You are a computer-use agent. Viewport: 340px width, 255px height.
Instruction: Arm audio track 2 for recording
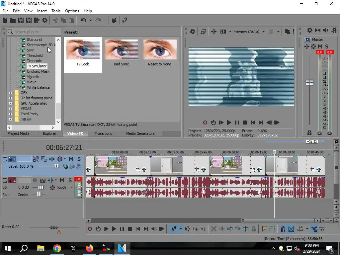(35, 180)
